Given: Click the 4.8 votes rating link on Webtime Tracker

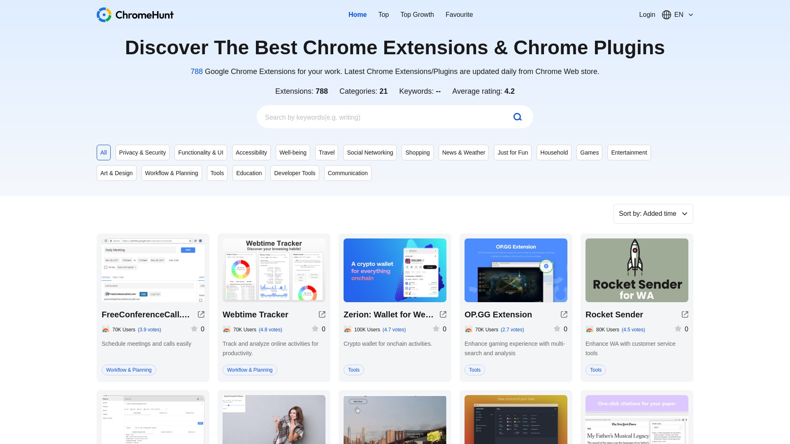Looking at the screenshot, I should pos(270,329).
